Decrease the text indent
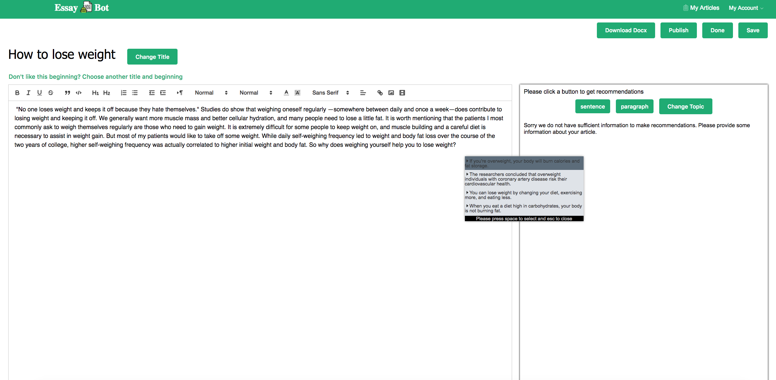 coord(152,93)
